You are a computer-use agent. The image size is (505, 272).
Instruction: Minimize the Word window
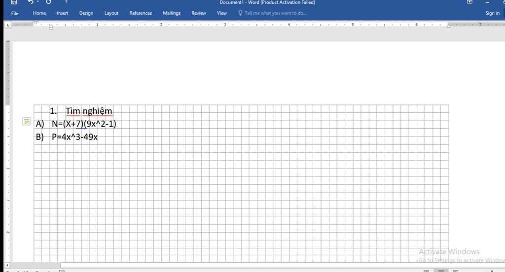pos(487,2)
